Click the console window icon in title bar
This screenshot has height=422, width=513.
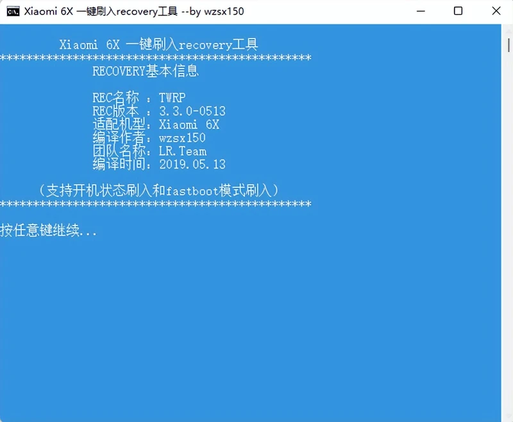pos(13,12)
